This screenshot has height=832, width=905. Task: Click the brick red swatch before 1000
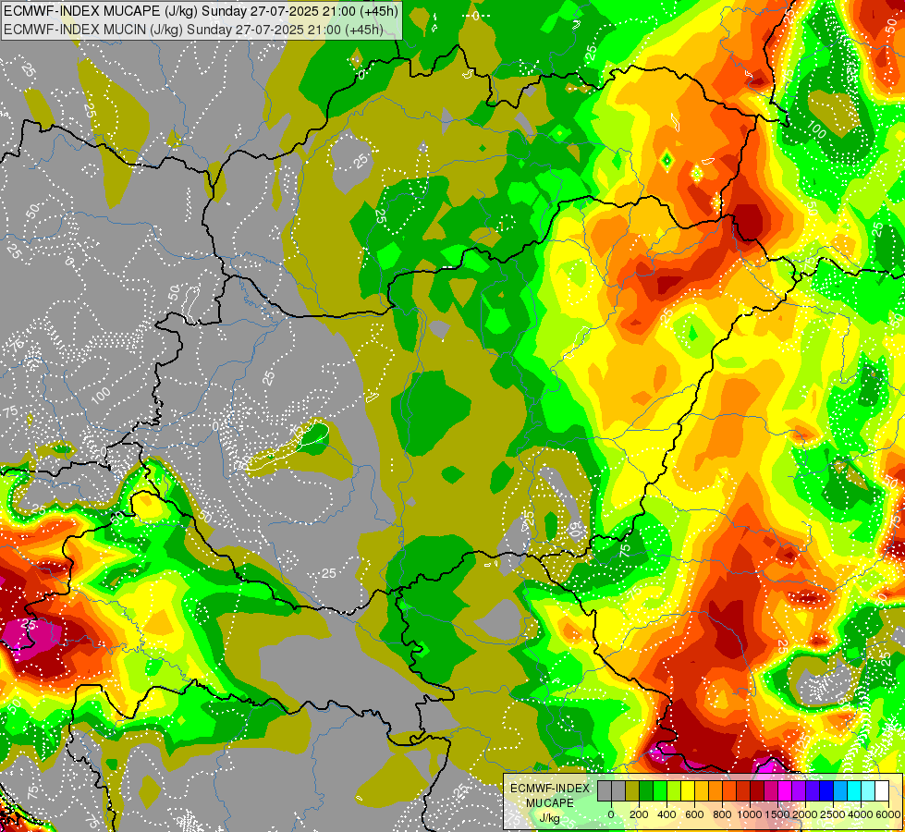[x=743, y=790]
